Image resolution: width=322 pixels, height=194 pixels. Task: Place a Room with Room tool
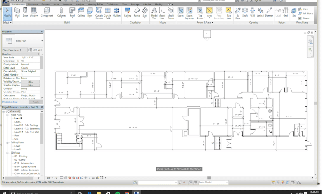point(180,12)
